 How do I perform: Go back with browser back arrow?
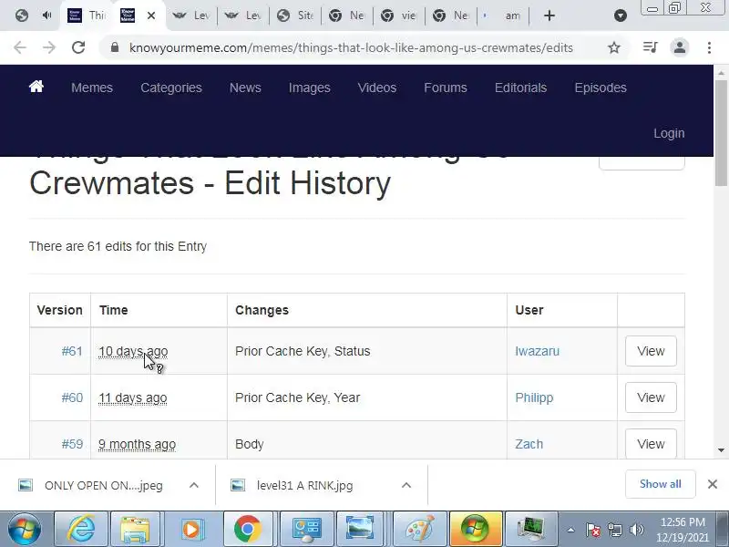20,47
